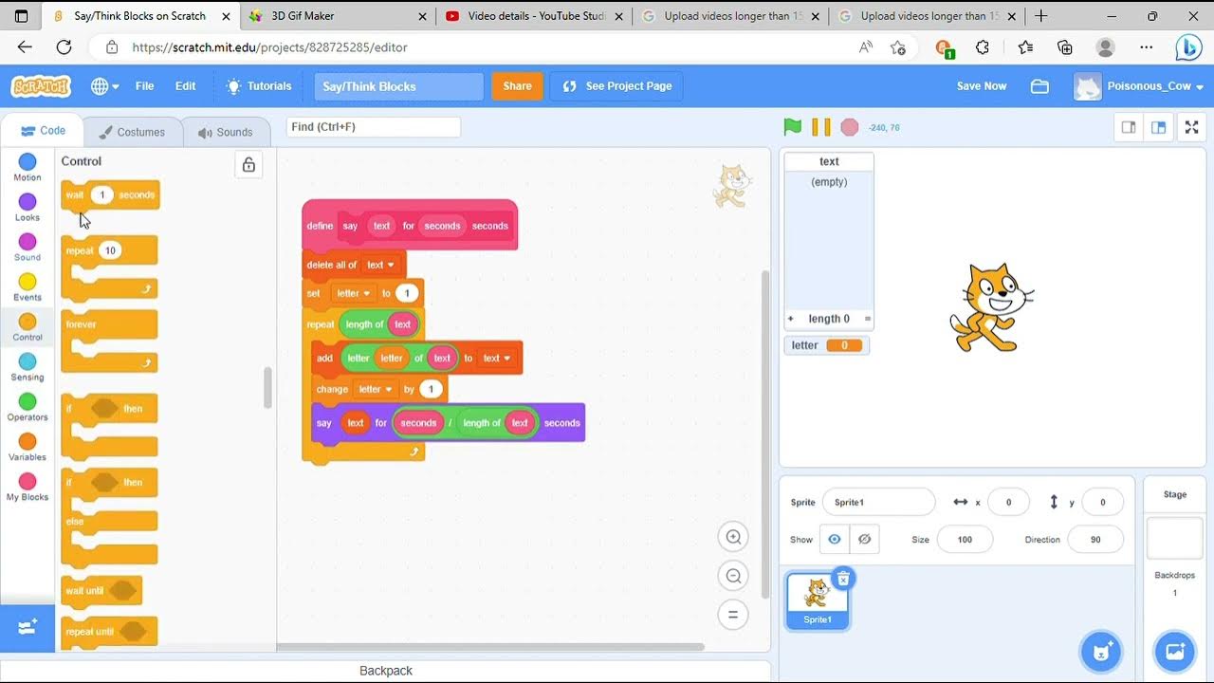
Task: Click the sprite Direction field
Action: tap(1095, 539)
